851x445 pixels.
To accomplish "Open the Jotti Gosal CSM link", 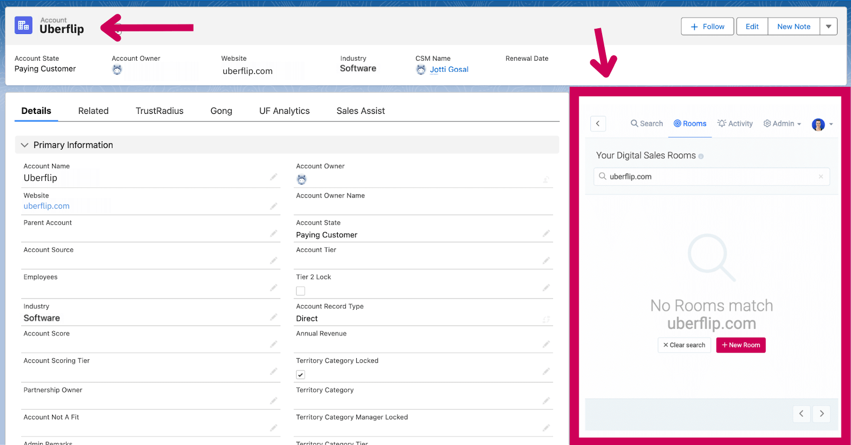I will tap(449, 69).
